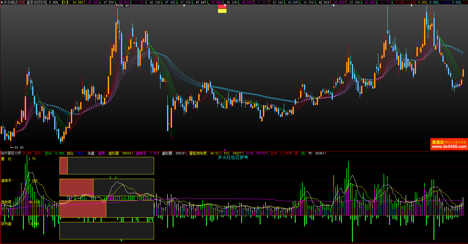Click the magenta triangle on the panel divider
The image size is (468, 244).
click(x=225, y=150)
